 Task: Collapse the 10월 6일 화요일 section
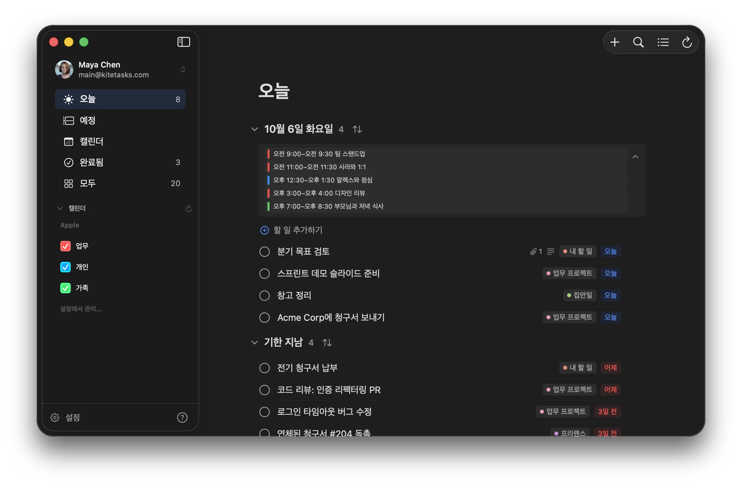coord(254,129)
